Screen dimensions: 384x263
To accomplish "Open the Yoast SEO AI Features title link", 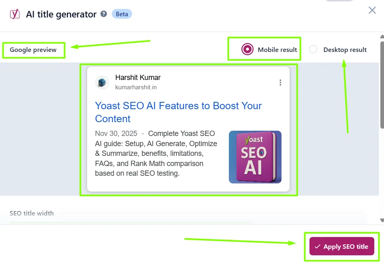I will 178,112.
